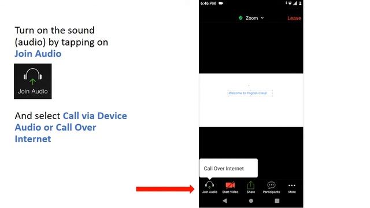Click the large Join Audio headphone image

point(33,81)
